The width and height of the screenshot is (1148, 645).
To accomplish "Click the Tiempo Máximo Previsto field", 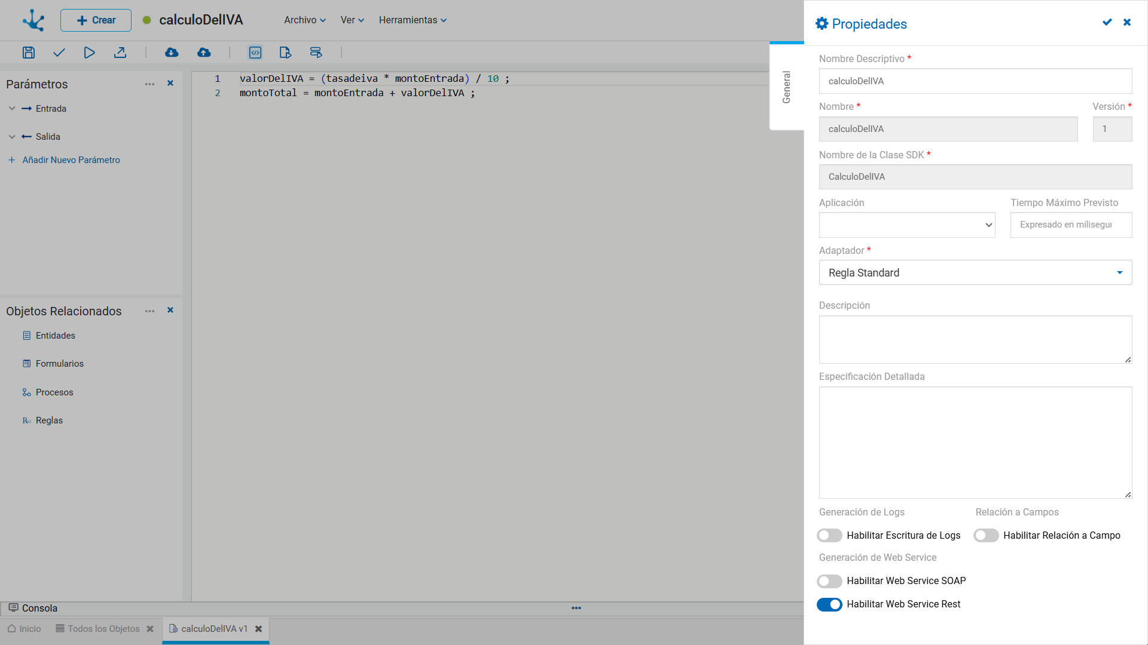I will click(x=1071, y=225).
